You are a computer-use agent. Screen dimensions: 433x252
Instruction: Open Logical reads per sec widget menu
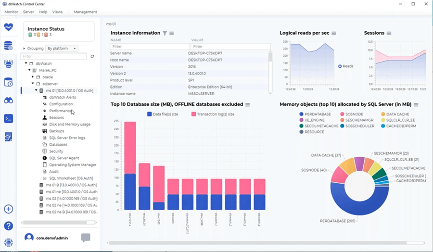pos(334,33)
